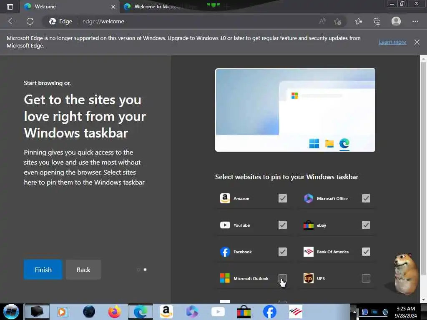Open pinned ebay on the taskbar
Screen dimensions: 427x320
coord(244,312)
